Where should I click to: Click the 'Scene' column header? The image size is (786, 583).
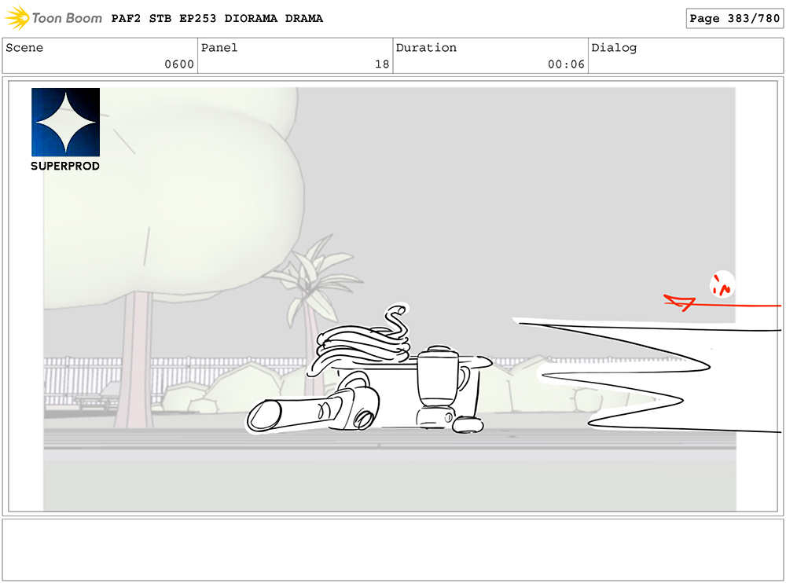pyautogui.click(x=24, y=48)
